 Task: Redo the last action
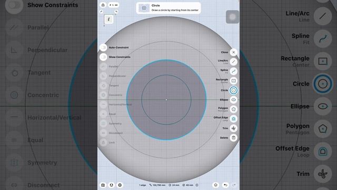[234, 185]
